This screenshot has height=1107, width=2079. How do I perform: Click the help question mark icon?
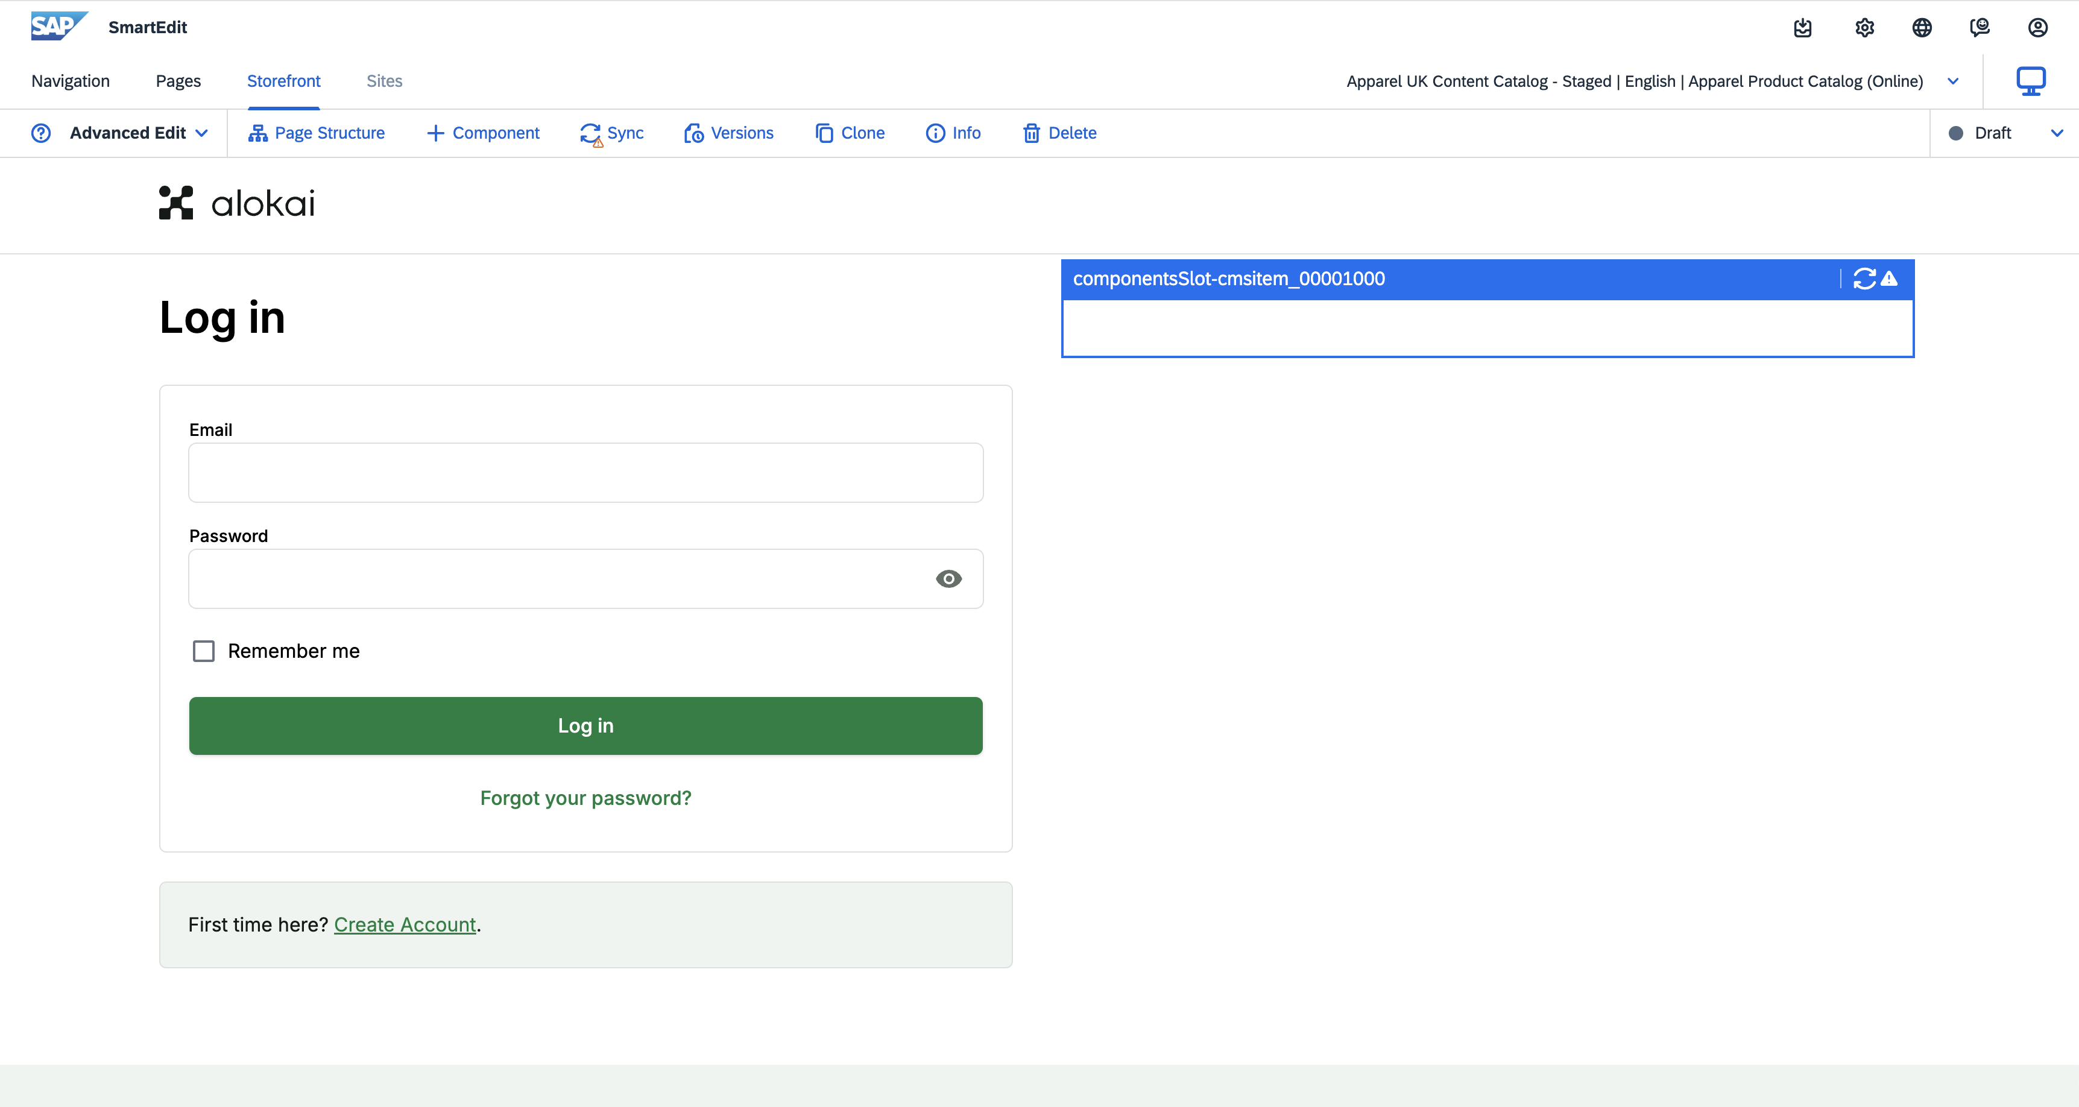pos(41,133)
